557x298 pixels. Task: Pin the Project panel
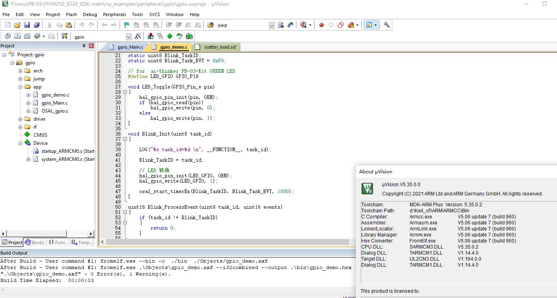coord(84,46)
